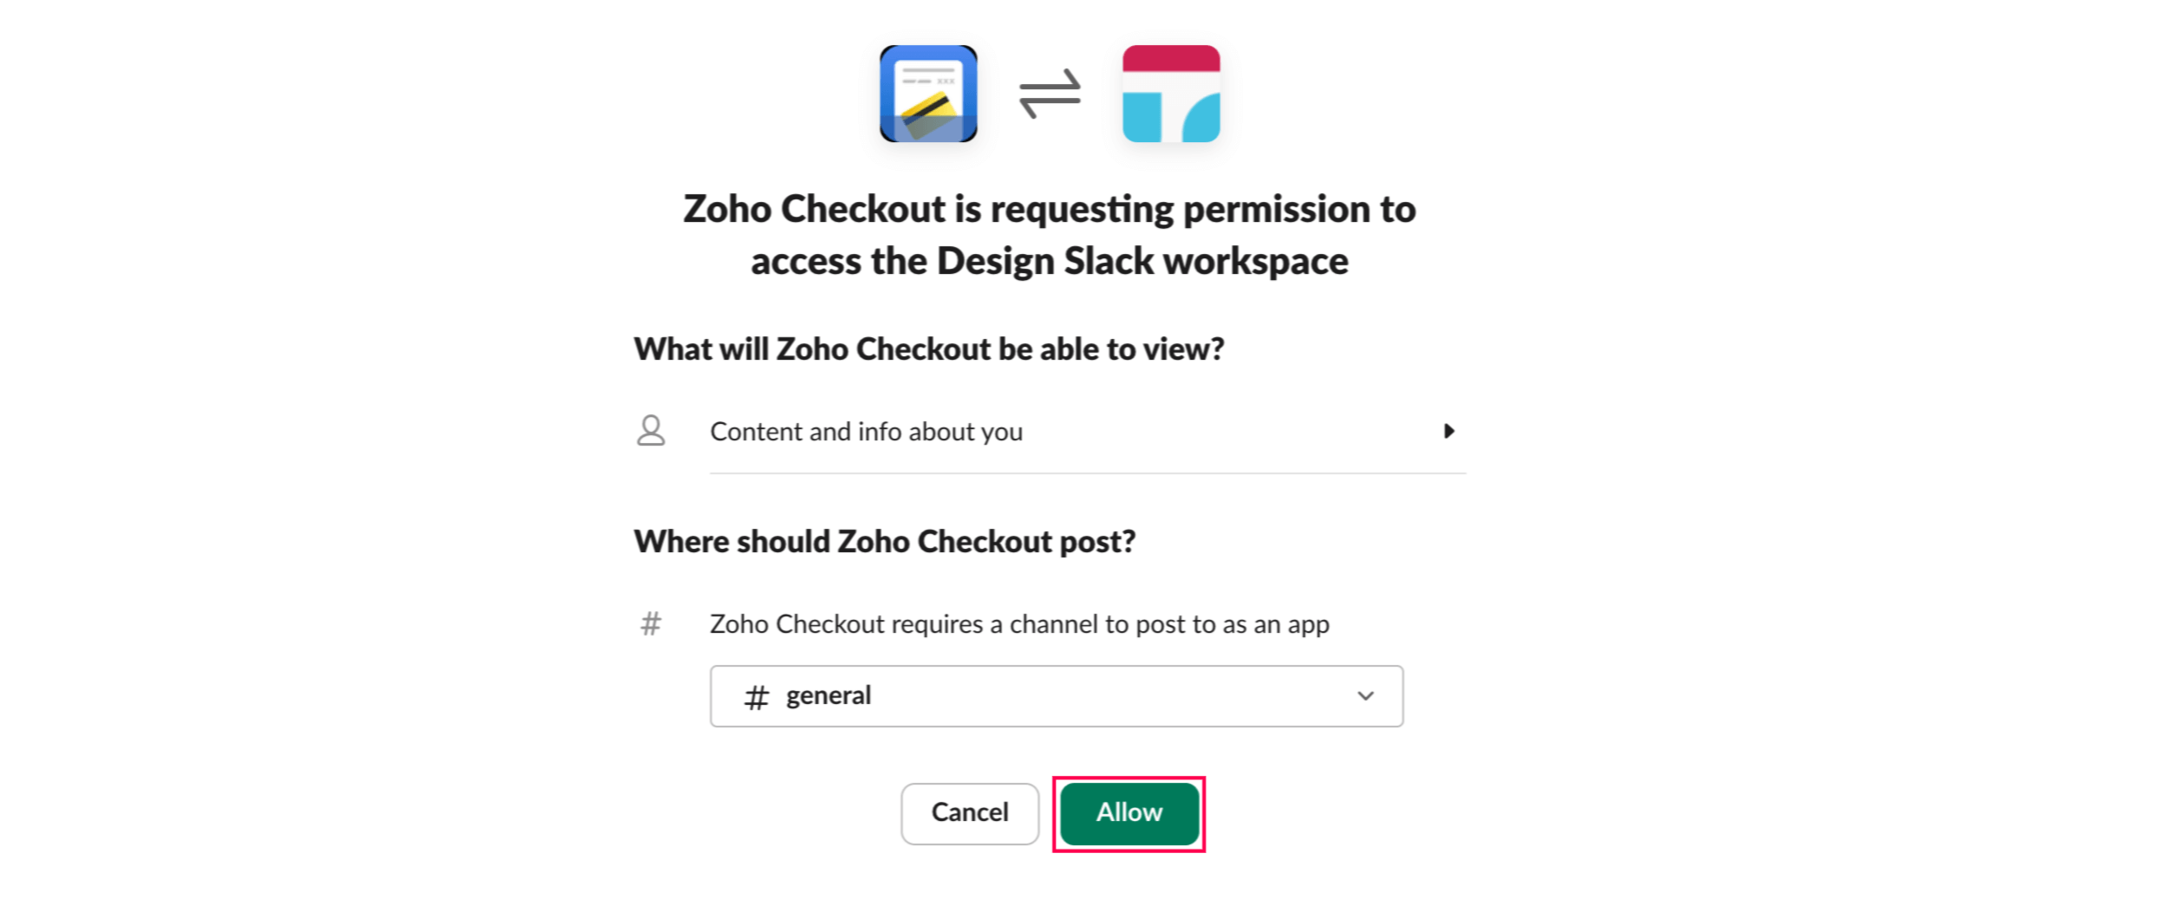The width and height of the screenshot is (2179, 899).
Task: Cancel the permission request
Action: (x=970, y=813)
